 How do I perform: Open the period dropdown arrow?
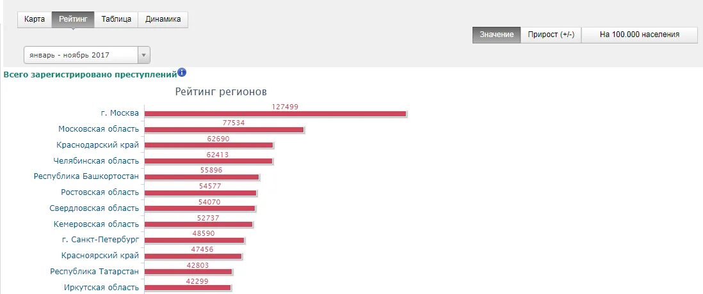click(144, 55)
